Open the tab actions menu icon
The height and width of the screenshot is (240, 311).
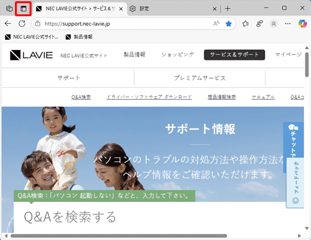tap(24, 9)
